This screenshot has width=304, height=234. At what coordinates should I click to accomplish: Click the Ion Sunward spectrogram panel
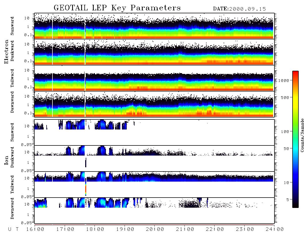pos(154,132)
